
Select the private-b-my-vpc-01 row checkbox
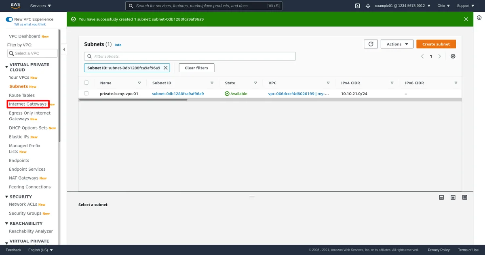coord(86,94)
